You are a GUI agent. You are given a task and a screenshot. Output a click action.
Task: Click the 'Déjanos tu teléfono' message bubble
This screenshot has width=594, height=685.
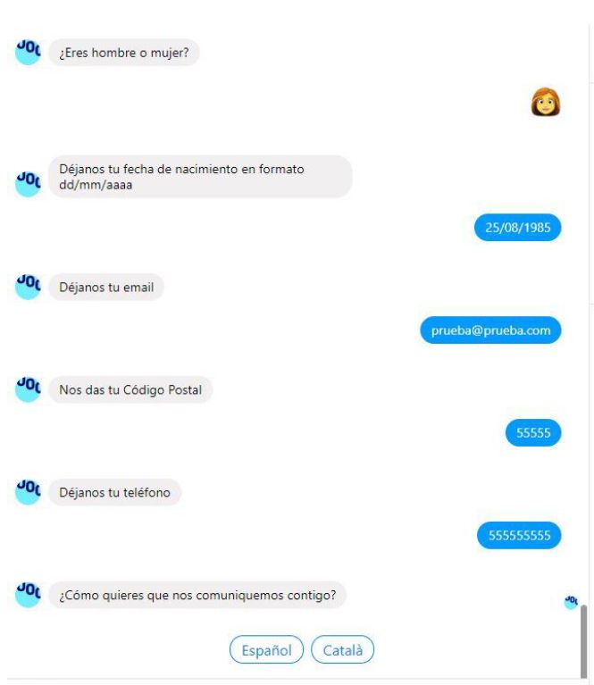coord(114,492)
